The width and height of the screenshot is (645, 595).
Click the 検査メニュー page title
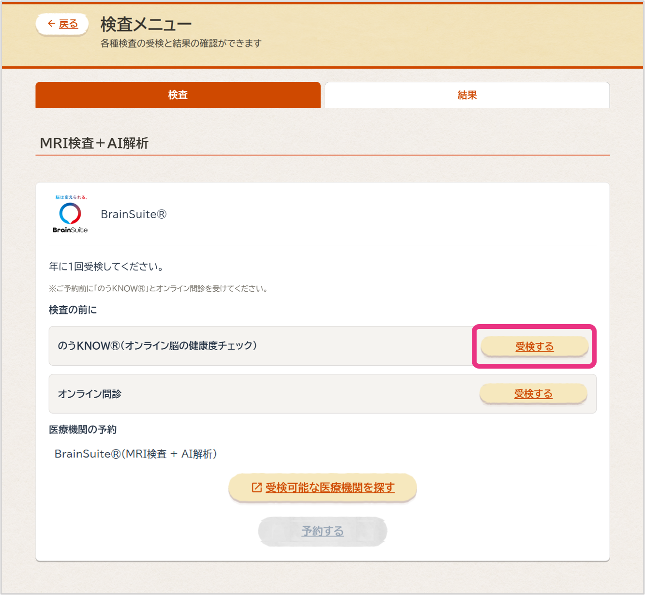tap(146, 24)
